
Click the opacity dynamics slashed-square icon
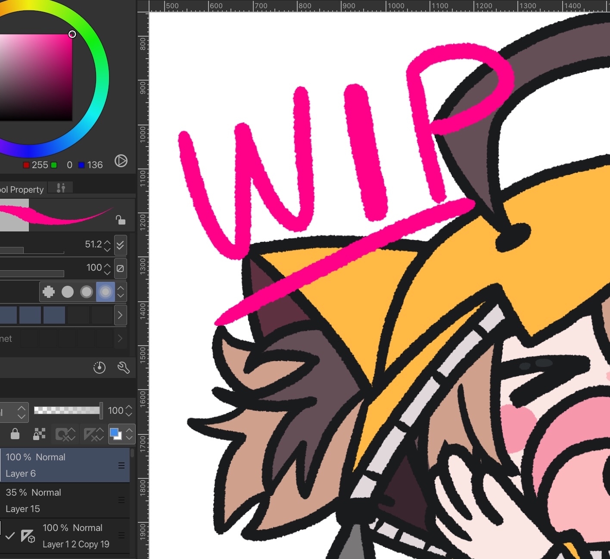pos(121,269)
